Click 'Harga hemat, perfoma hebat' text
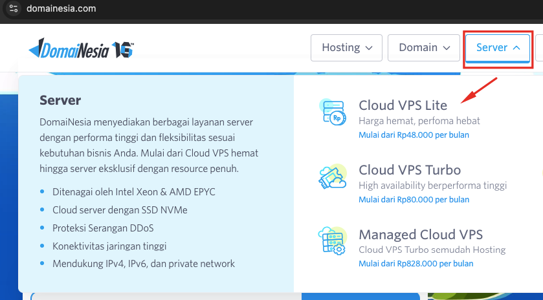 [x=419, y=121]
